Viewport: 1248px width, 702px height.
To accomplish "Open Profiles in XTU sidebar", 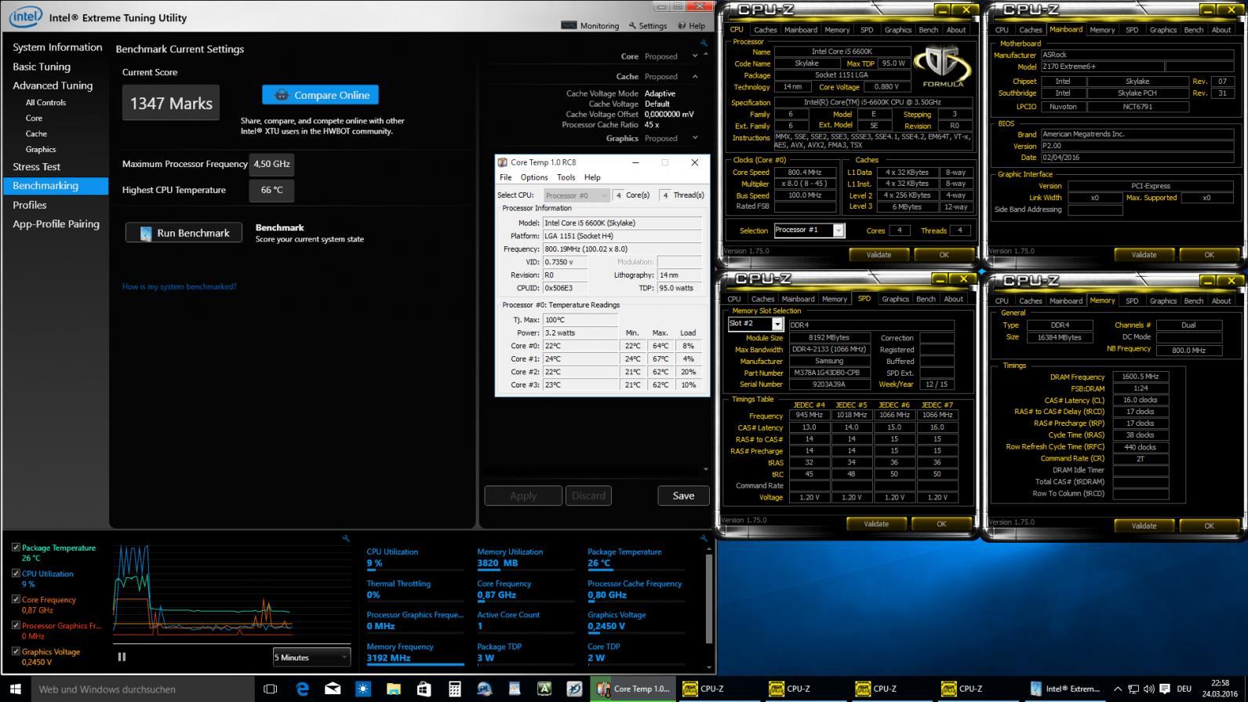I will (30, 205).
